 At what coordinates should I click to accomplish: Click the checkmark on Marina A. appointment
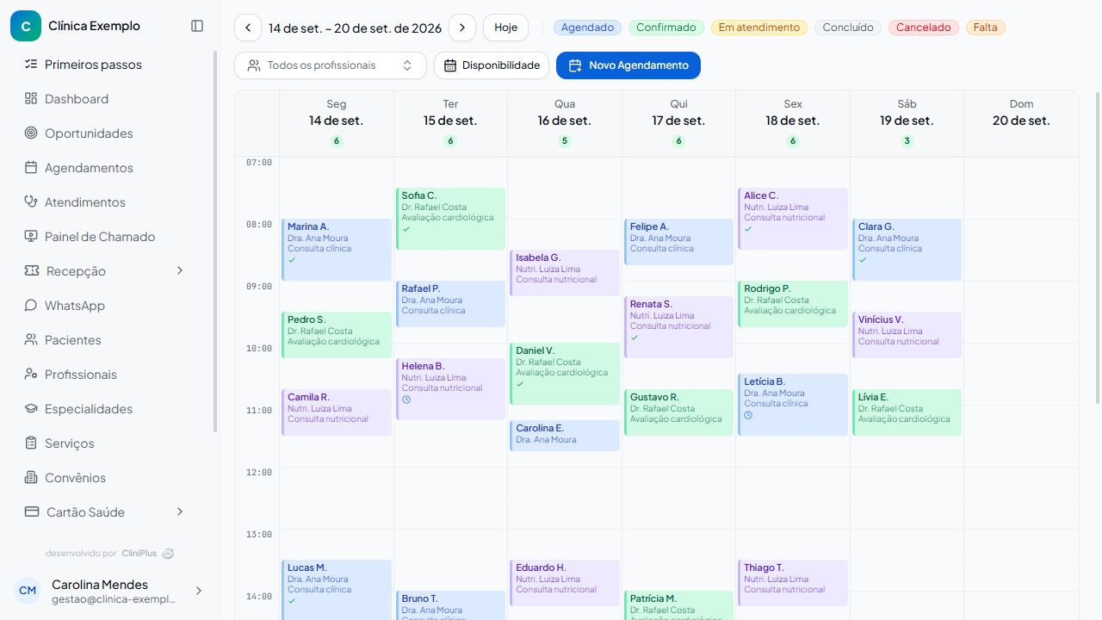(292, 260)
